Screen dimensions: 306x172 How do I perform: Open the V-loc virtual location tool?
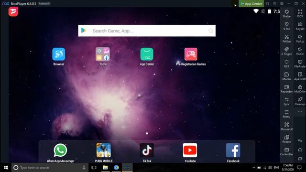[286, 26]
